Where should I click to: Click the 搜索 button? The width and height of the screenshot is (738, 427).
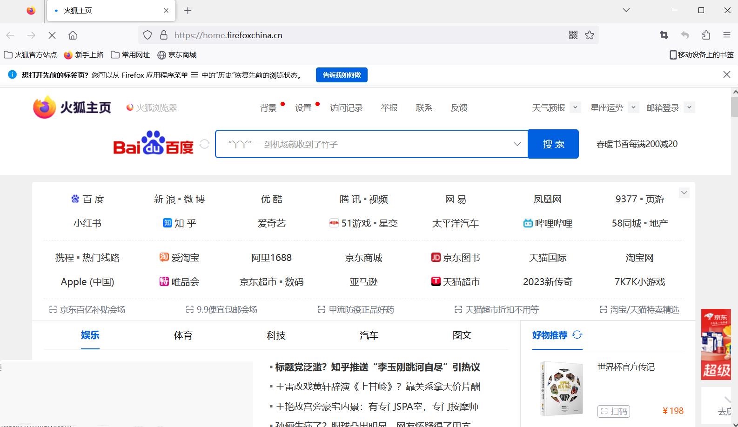tap(553, 144)
